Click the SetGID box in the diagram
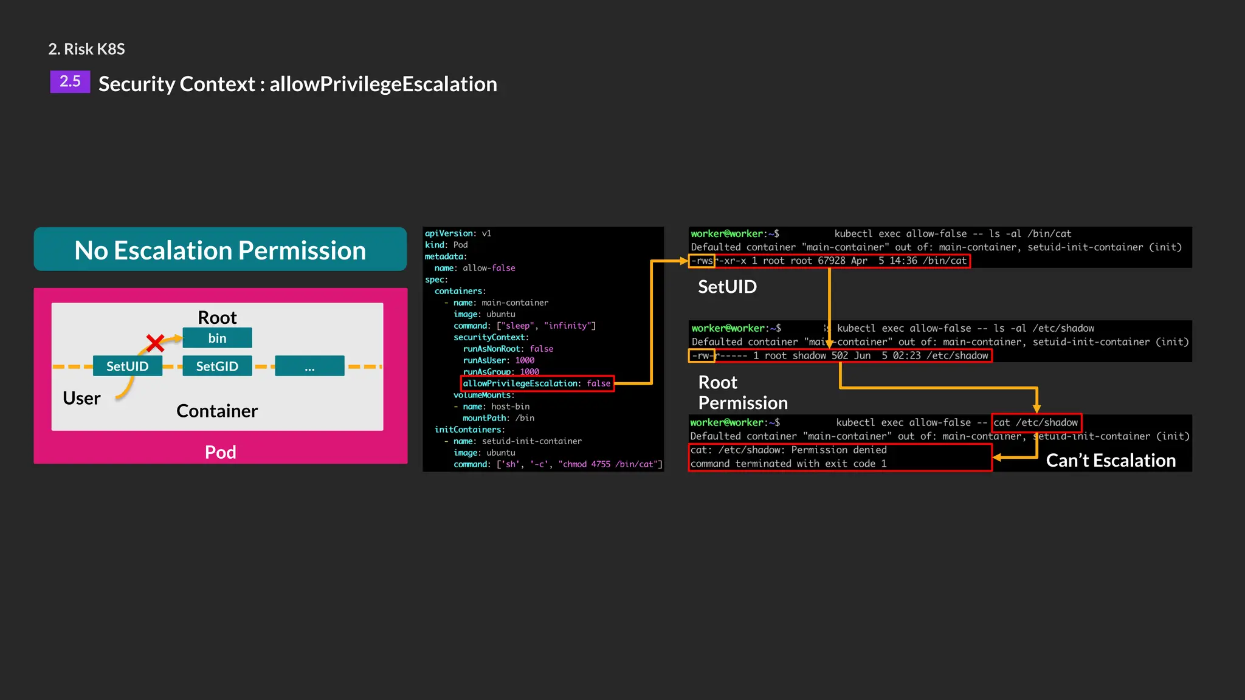The width and height of the screenshot is (1245, 700). click(217, 366)
